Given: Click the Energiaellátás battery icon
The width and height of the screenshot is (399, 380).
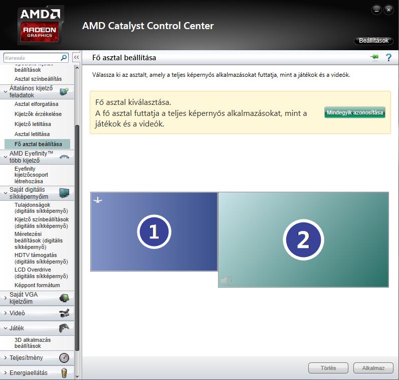Looking at the screenshot, I should coord(64,373).
